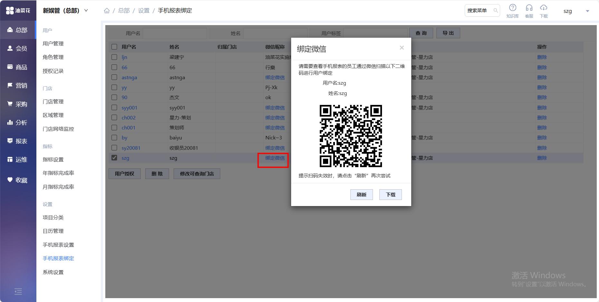Image resolution: width=599 pixels, height=302 pixels.
Task: Click the 姓名 search input
Action: point(275,33)
